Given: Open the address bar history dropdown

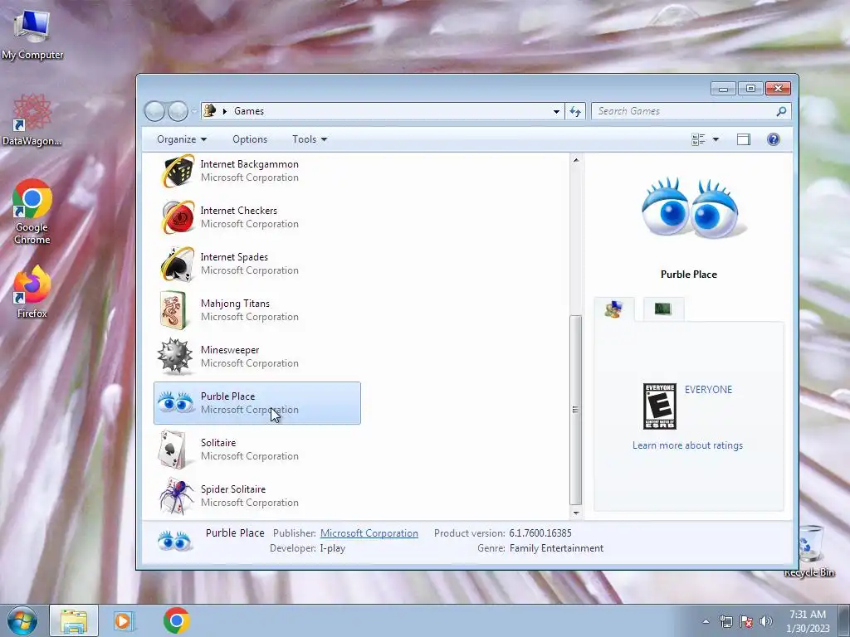Looking at the screenshot, I should coord(556,111).
